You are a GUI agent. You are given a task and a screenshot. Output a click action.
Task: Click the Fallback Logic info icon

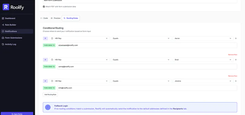pos(48,107)
